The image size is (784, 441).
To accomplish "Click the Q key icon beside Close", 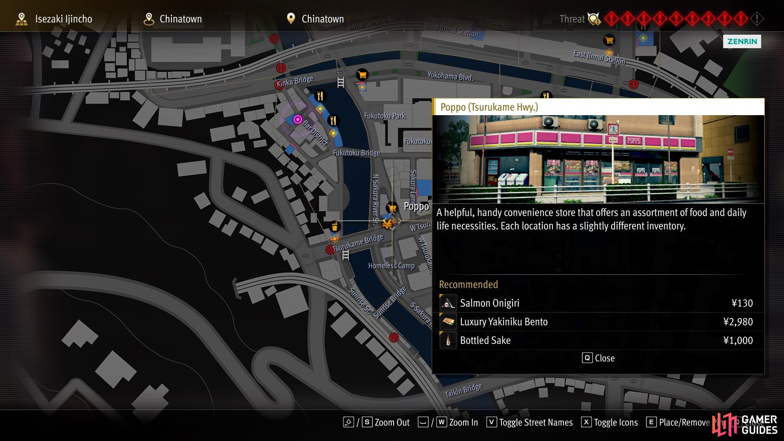I will [x=587, y=358].
